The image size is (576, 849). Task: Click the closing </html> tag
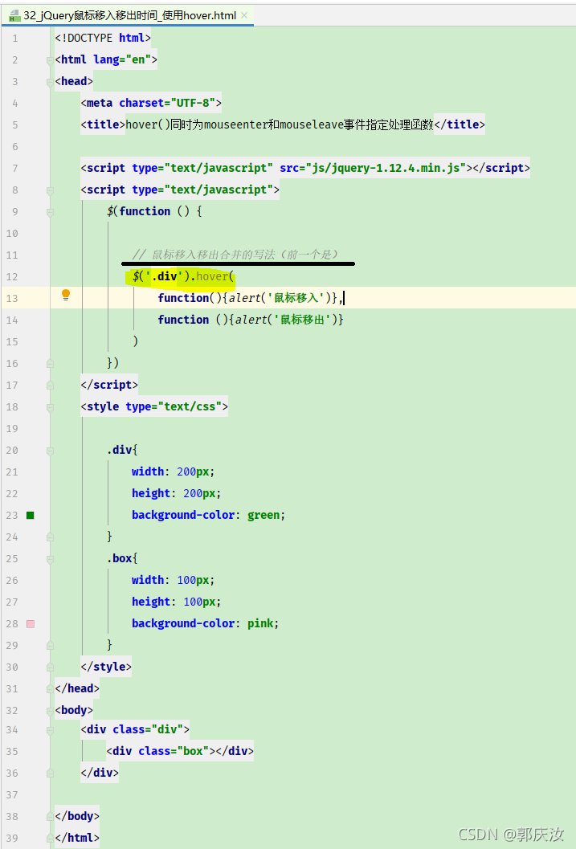(77, 838)
